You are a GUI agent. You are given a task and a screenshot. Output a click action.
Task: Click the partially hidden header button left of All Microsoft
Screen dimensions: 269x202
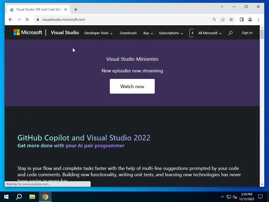[192, 33]
